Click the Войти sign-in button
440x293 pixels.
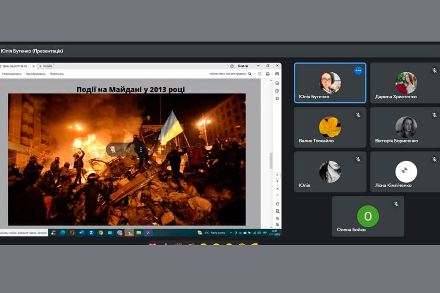(243, 66)
